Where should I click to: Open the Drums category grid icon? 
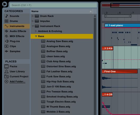6,21
